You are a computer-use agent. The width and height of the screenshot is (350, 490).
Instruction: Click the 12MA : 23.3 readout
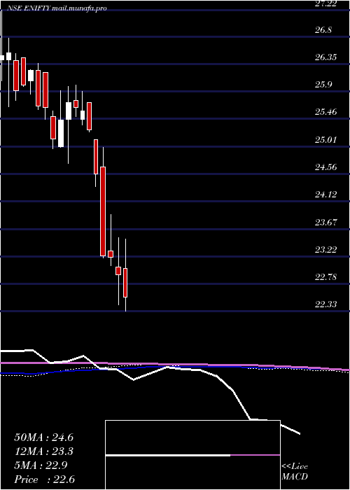pyautogui.click(x=44, y=451)
